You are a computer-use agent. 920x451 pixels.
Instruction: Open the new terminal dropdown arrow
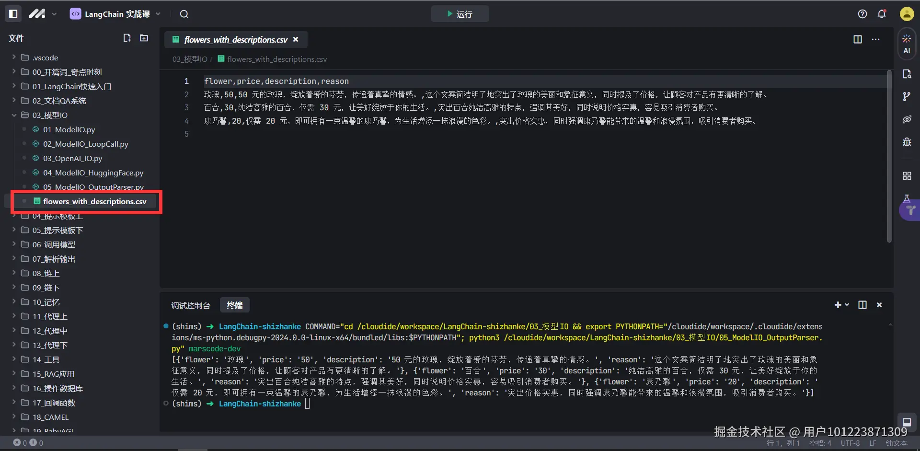point(846,305)
